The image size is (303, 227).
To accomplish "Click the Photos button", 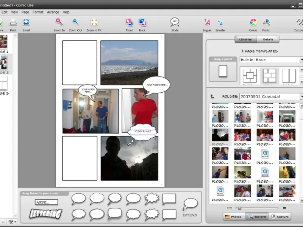I will point(234,217).
